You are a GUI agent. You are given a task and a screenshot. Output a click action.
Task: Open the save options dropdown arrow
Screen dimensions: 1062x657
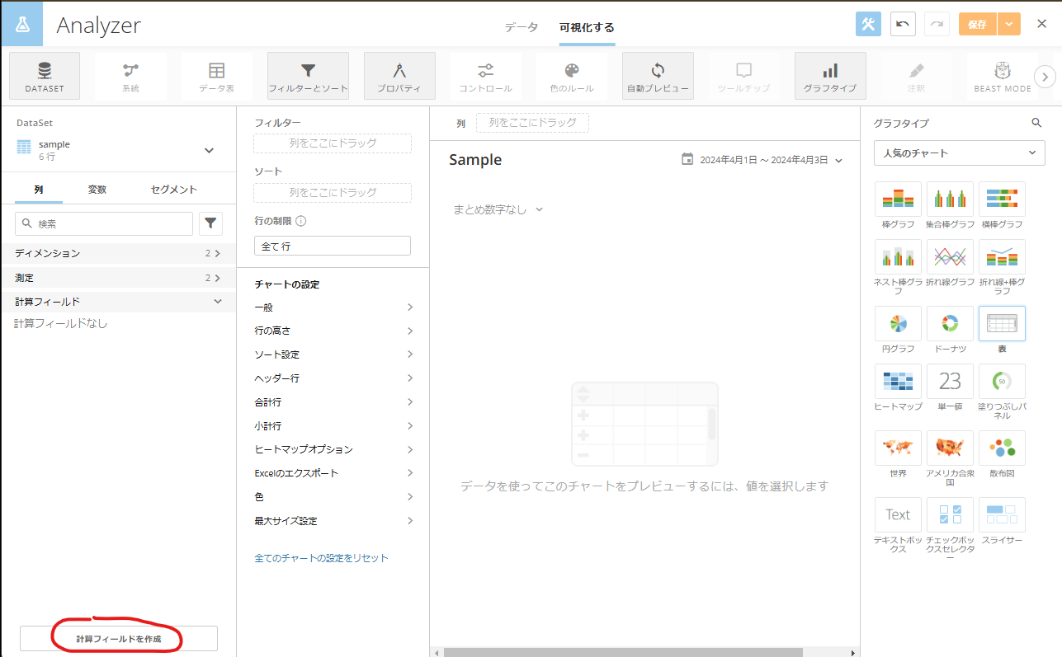pos(1009,24)
